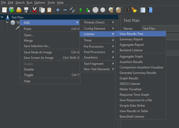The image size is (179, 128).
Task: Choose Save Selection As...
Action: pos(50,46)
